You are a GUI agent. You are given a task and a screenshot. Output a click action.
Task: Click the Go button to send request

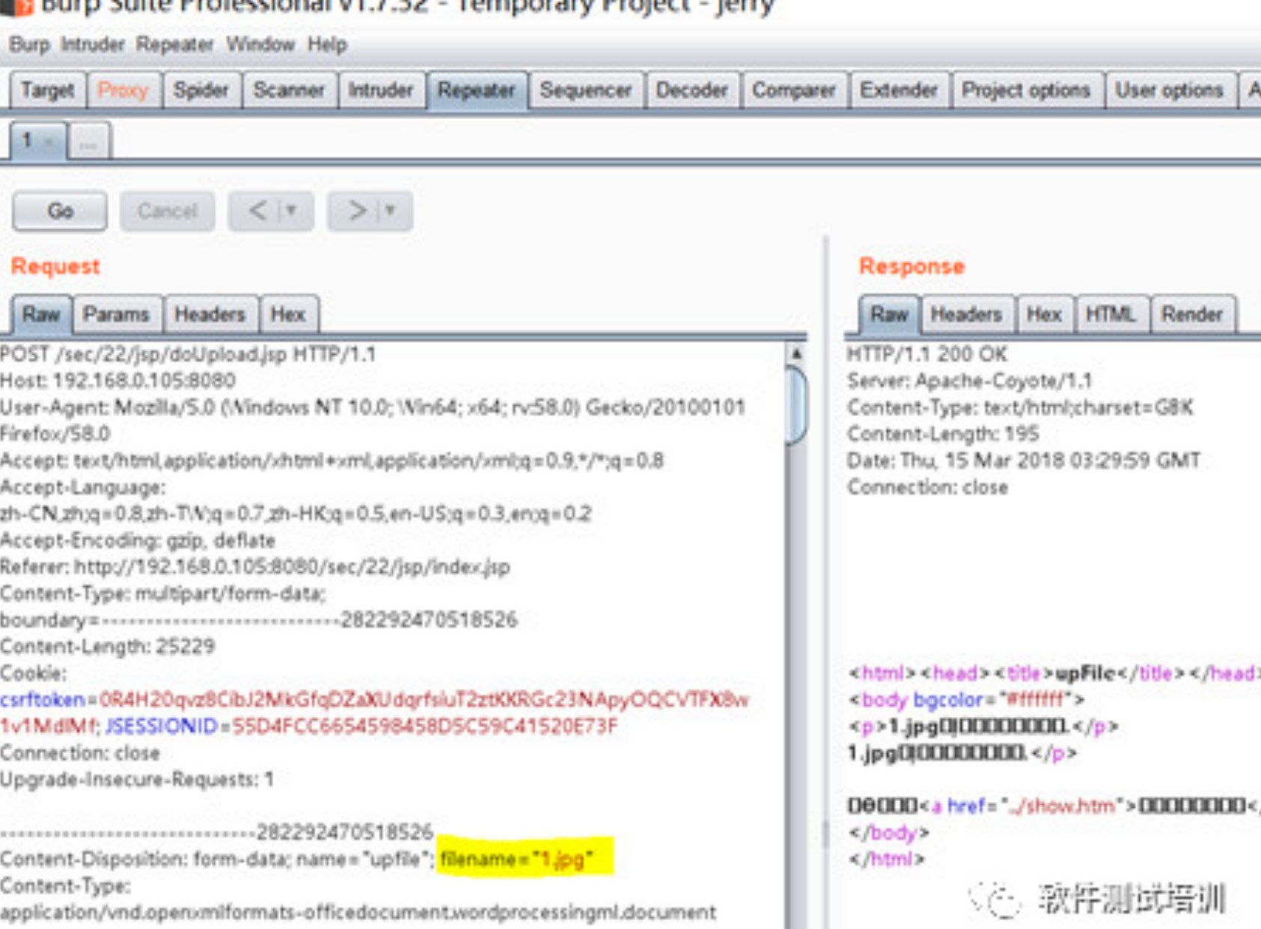60,211
